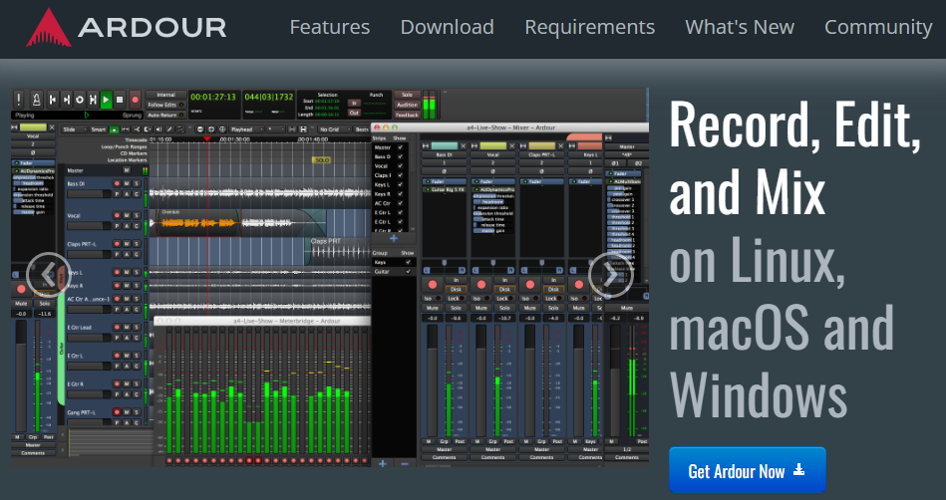Toggle loop playback in the transport bar

tap(80, 100)
